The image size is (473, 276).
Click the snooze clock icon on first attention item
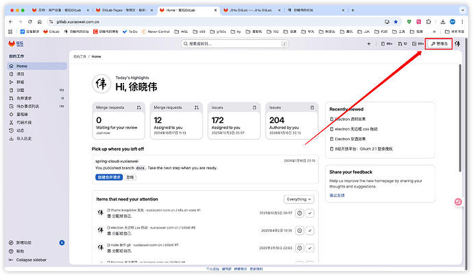(x=299, y=214)
